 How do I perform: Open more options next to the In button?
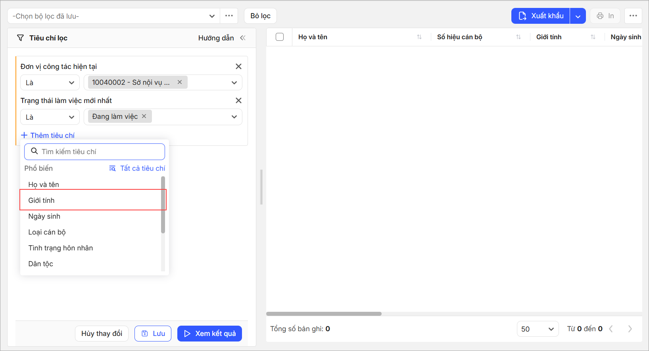tap(633, 16)
